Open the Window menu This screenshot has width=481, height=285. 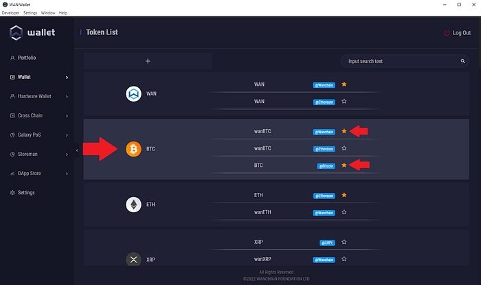click(48, 13)
